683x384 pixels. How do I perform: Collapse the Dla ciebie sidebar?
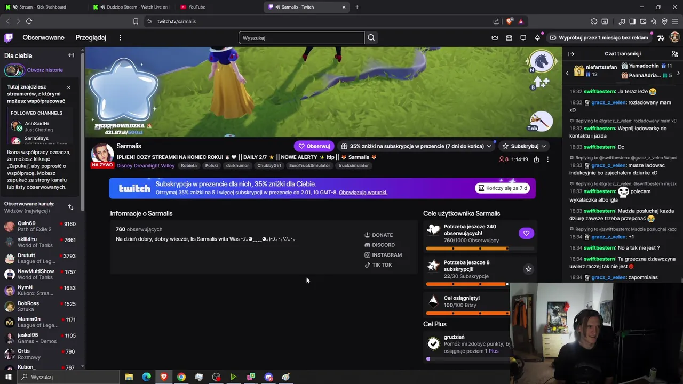tap(71, 55)
